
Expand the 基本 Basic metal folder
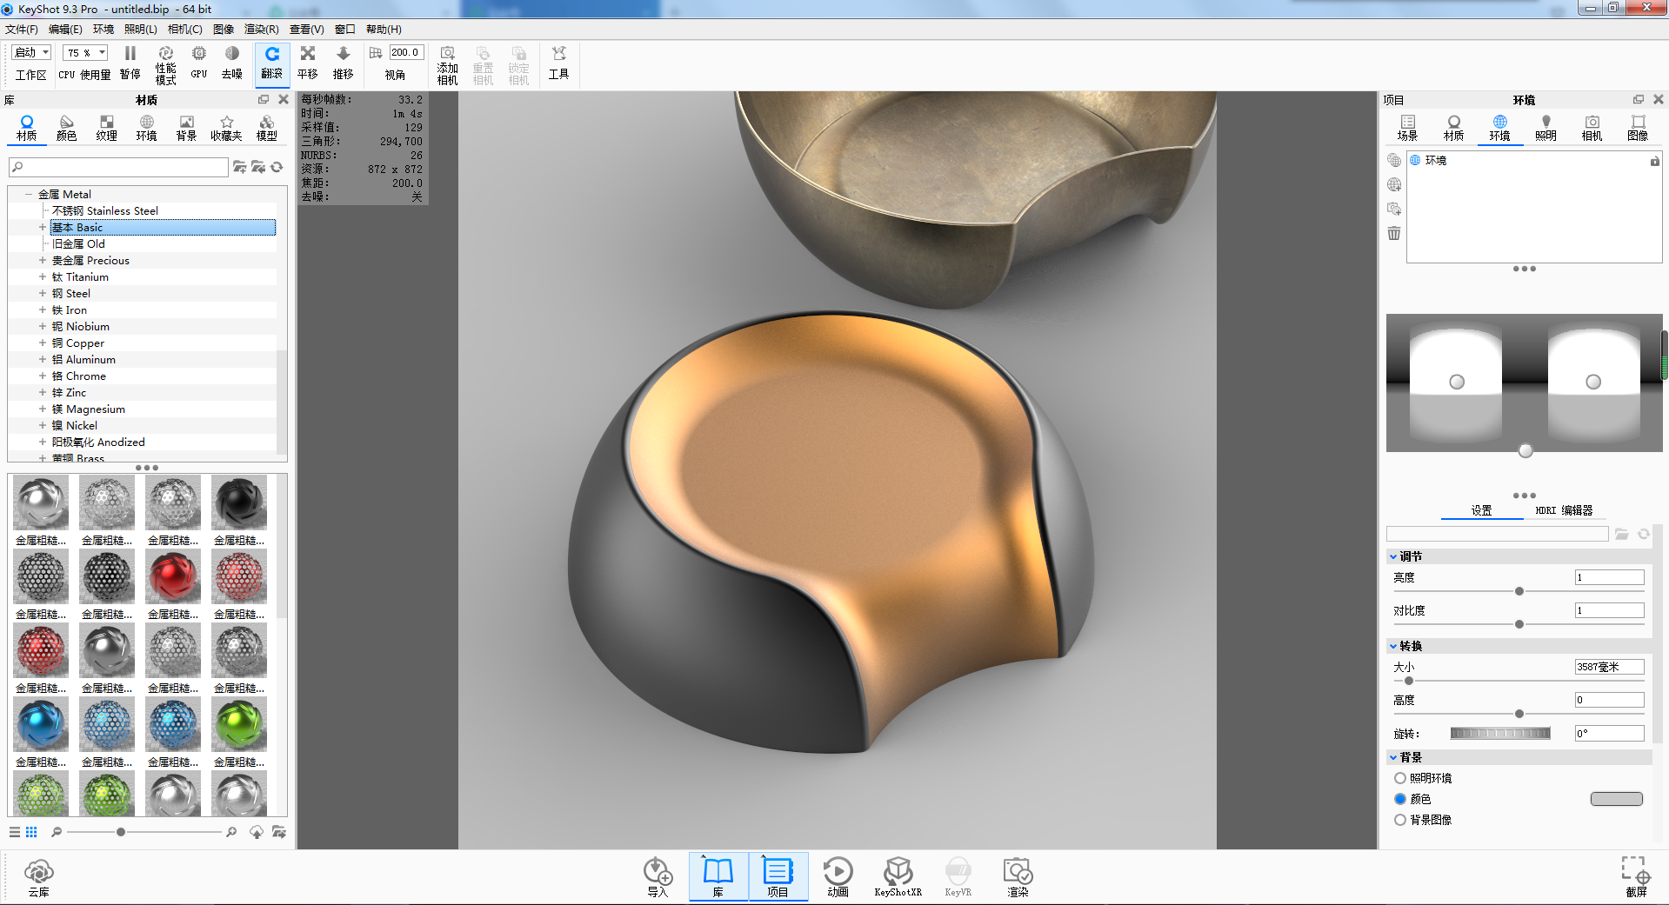click(42, 228)
